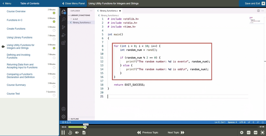
Task: Click UTF-8 encoding in status bar
Action: 242,122
